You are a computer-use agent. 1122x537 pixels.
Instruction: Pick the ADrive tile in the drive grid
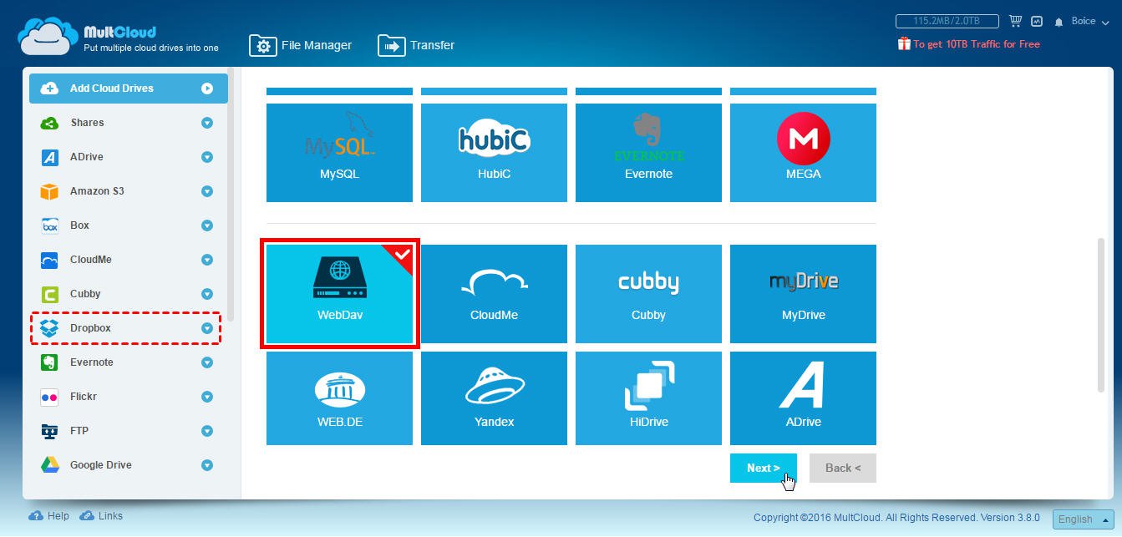[803, 398]
